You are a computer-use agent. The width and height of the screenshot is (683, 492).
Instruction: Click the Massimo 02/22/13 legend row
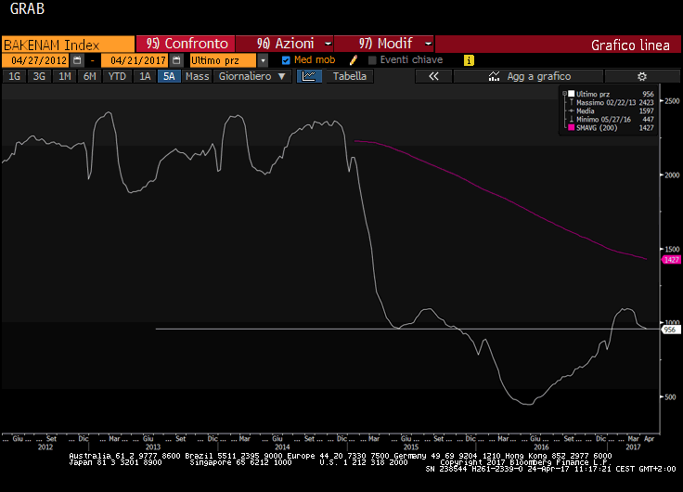[611, 102]
